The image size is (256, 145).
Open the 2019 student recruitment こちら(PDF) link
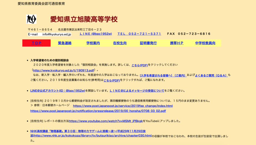(x=112, y=81)
